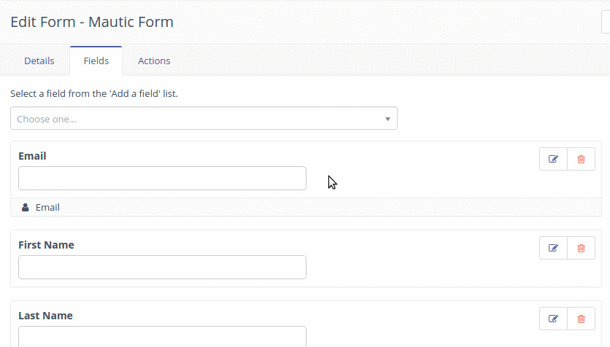Click the trash icon on the Last Name field
Image resolution: width=610 pixels, height=347 pixels.
[x=581, y=319]
